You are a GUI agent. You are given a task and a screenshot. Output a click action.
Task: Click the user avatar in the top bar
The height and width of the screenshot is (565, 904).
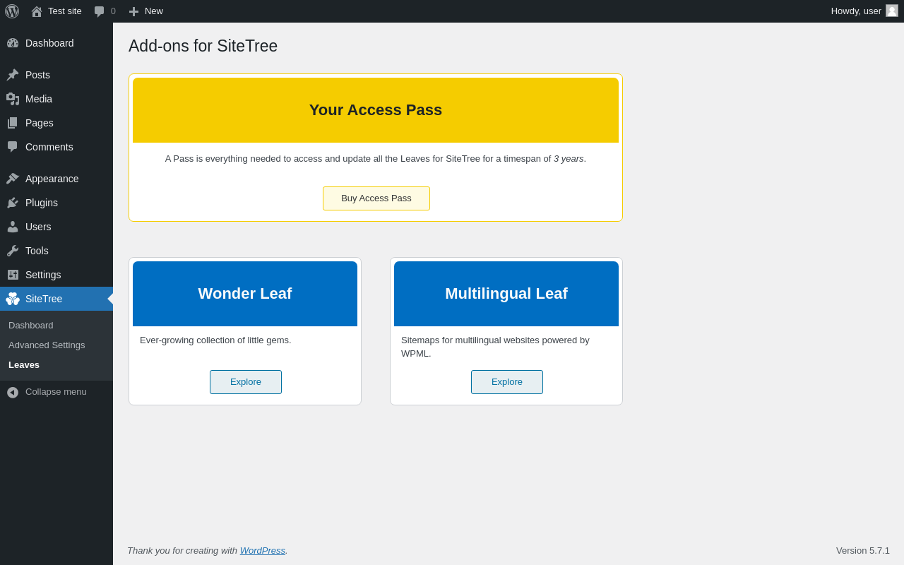892,11
